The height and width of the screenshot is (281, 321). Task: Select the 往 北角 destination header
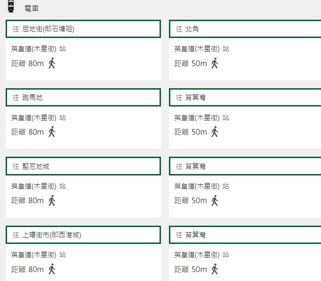(245, 29)
